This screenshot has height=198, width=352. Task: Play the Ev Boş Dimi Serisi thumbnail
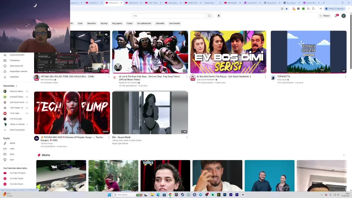(x=228, y=52)
